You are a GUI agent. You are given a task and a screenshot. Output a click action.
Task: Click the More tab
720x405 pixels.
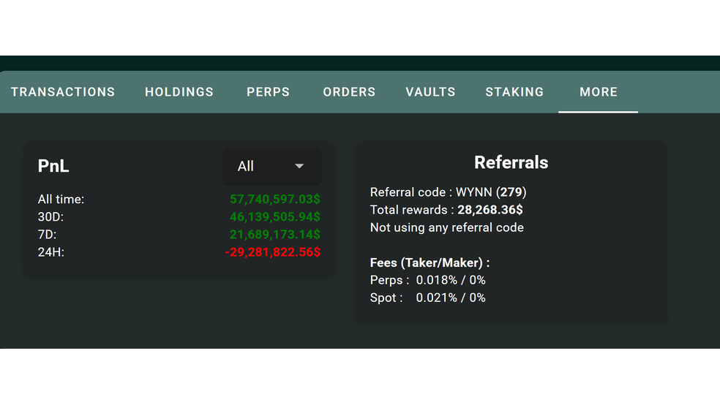(598, 92)
